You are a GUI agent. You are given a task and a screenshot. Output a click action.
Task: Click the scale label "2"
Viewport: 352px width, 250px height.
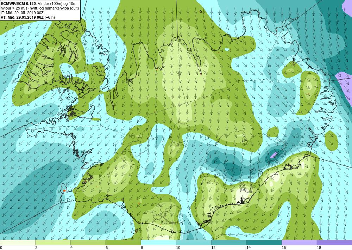(x=36, y=248)
